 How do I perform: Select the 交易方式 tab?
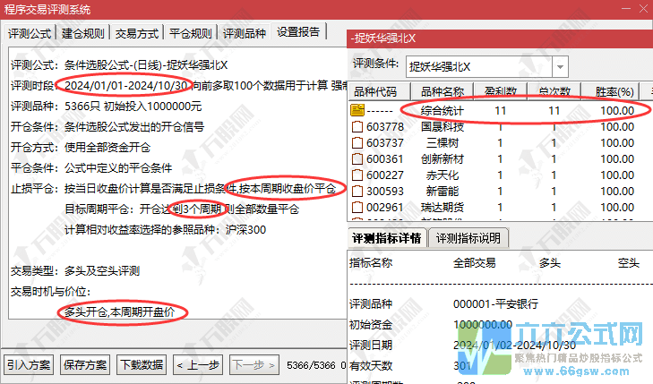[x=137, y=33]
